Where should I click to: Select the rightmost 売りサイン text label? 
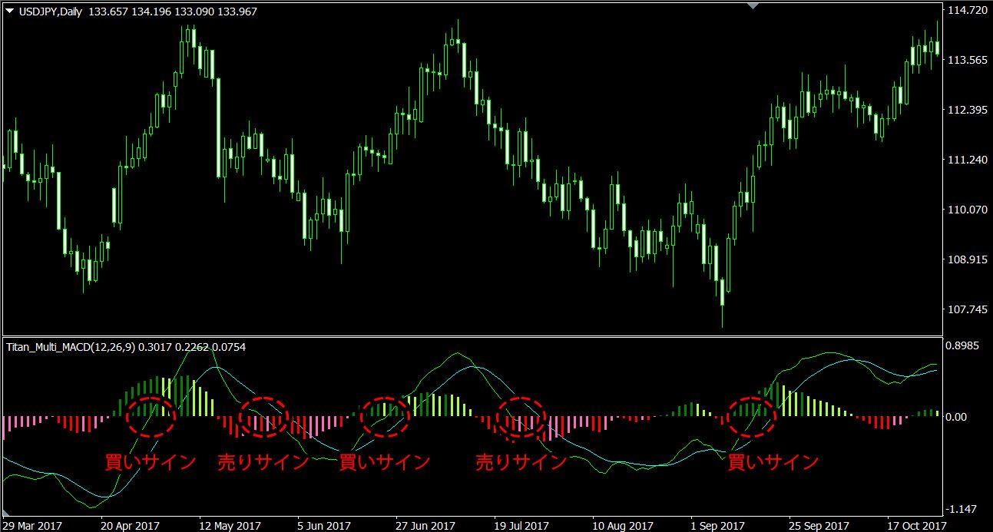521,462
